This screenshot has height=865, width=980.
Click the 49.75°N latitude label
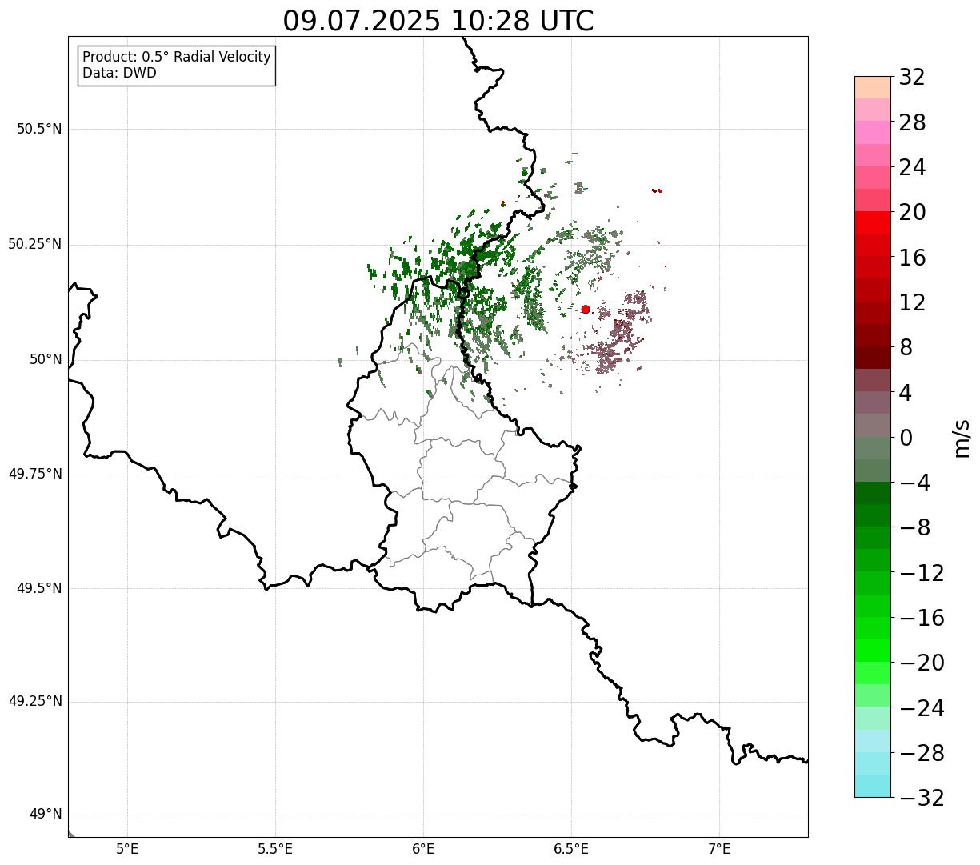35,474
